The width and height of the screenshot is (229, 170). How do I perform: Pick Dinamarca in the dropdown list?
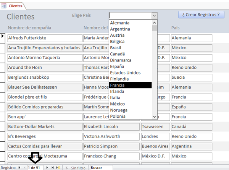pyautogui.click(x=131, y=60)
